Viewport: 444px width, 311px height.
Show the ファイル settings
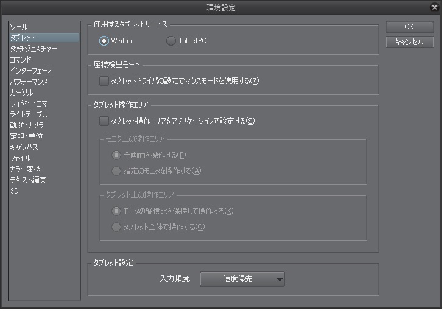[44, 158]
